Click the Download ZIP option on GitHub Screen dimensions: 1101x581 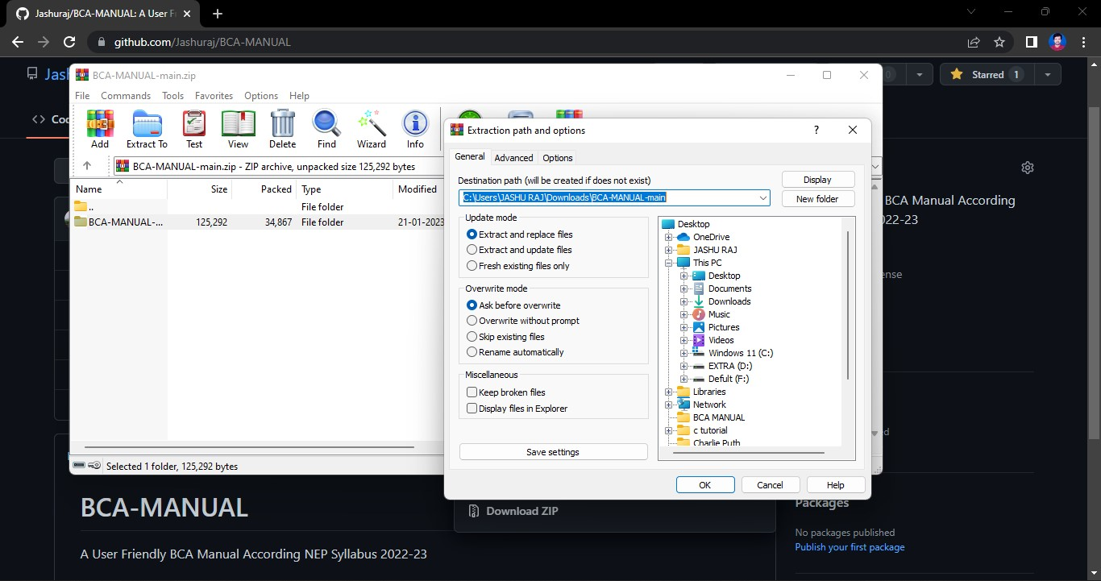(522, 511)
